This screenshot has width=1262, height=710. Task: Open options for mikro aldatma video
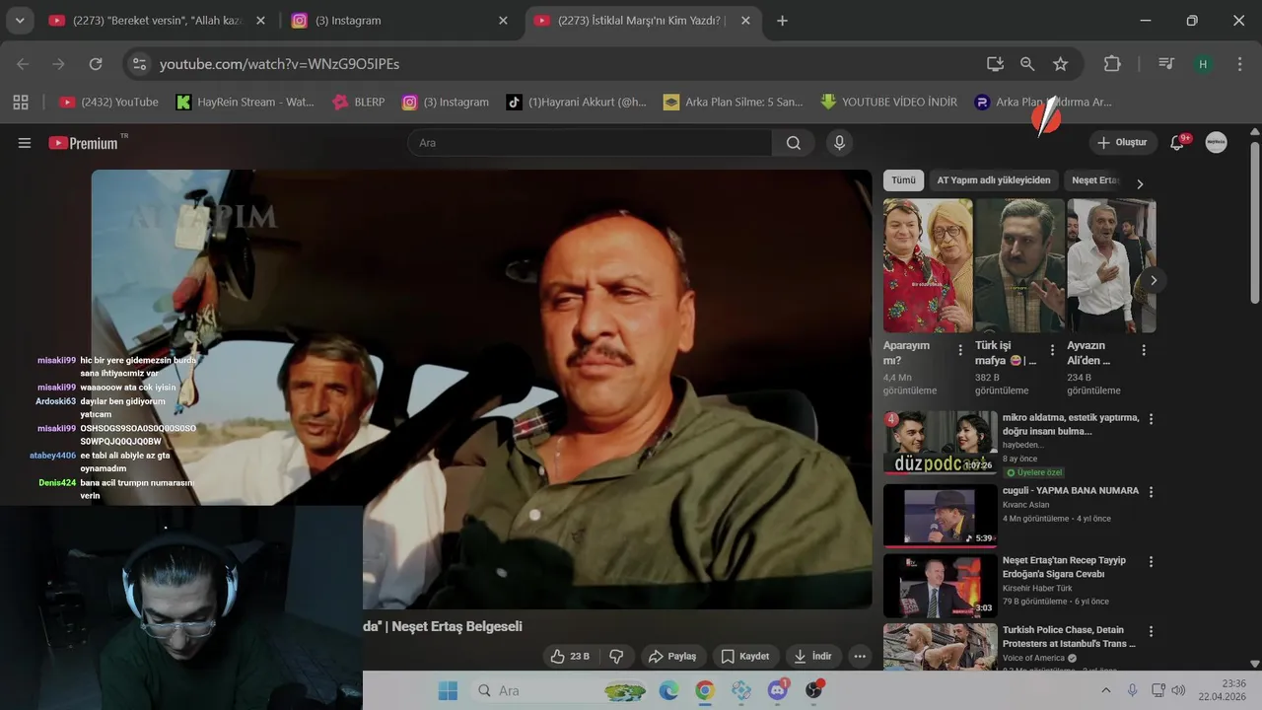tap(1151, 419)
